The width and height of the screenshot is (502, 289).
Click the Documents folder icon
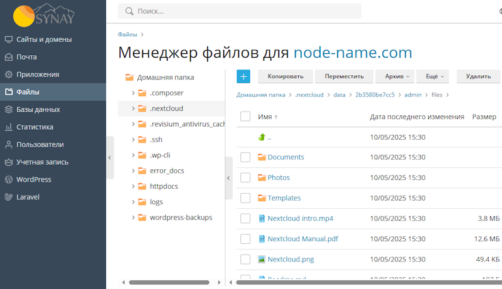click(x=262, y=157)
